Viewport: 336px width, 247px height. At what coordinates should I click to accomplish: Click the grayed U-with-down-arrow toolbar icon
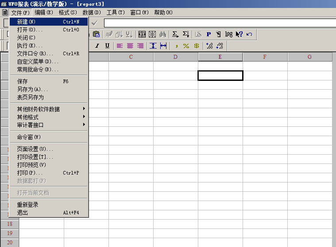click(129, 34)
